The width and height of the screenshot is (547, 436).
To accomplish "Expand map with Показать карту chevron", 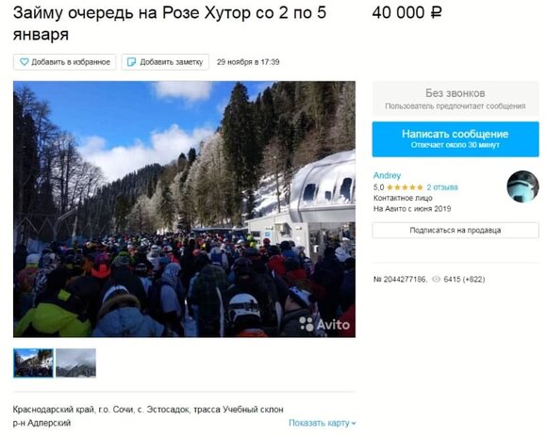I will point(354,423).
